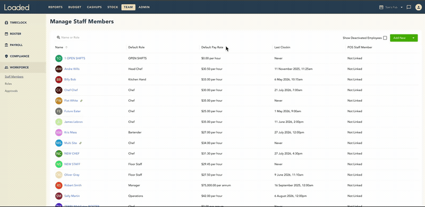Click the '21 July 2026, 7:00am' clockin

(288, 90)
